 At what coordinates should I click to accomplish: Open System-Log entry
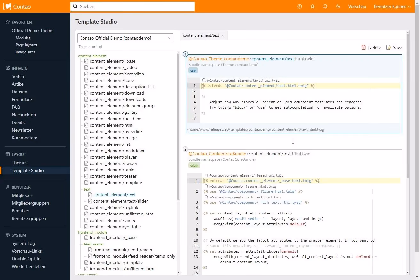[x=23, y=243]
